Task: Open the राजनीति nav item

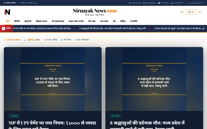Action: tap(134, 21)
